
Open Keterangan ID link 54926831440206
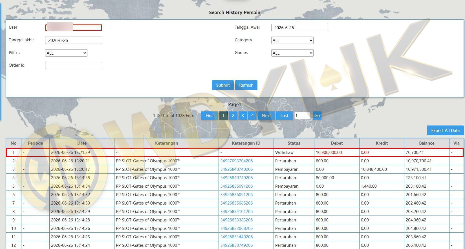coord(237,237)
